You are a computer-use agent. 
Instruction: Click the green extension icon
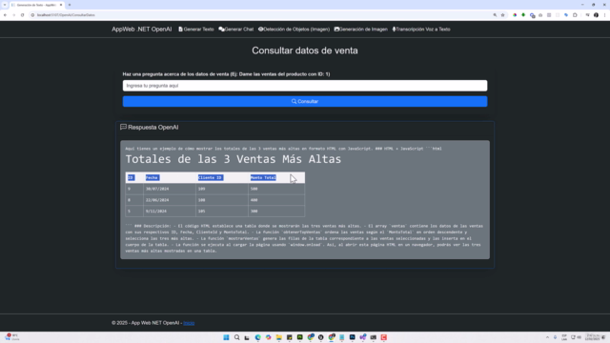pyautogui.click(x=523, y=15)
